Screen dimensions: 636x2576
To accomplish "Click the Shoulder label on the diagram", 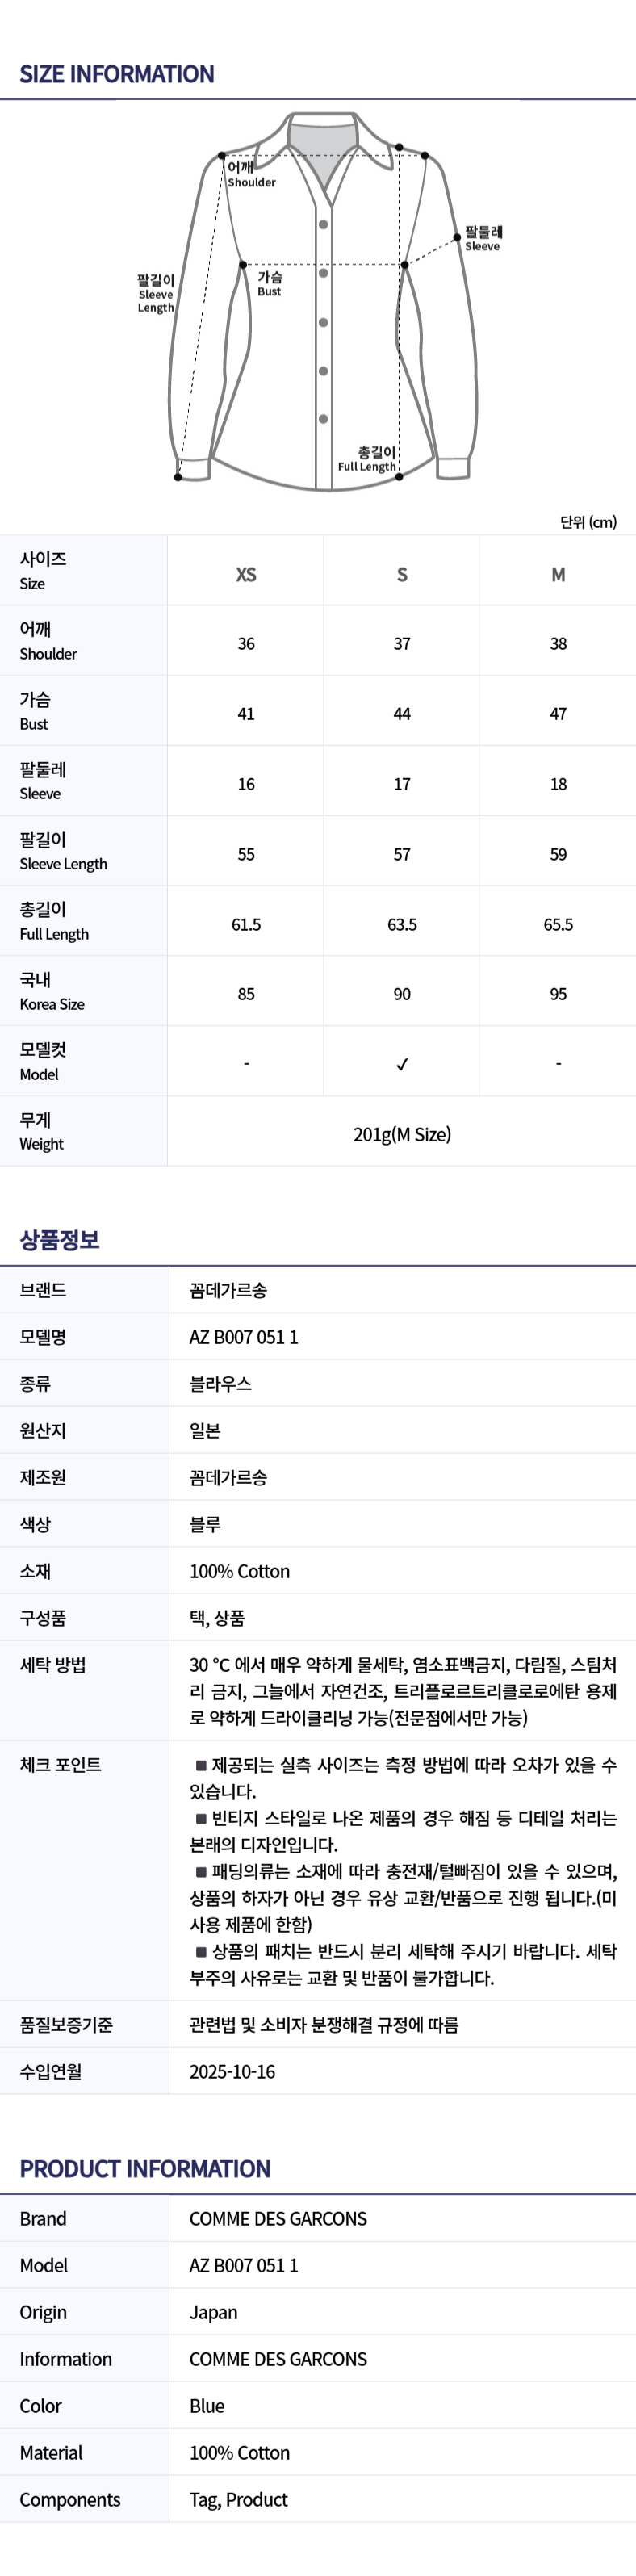I will pyautogui.click(x=250, y=174).
